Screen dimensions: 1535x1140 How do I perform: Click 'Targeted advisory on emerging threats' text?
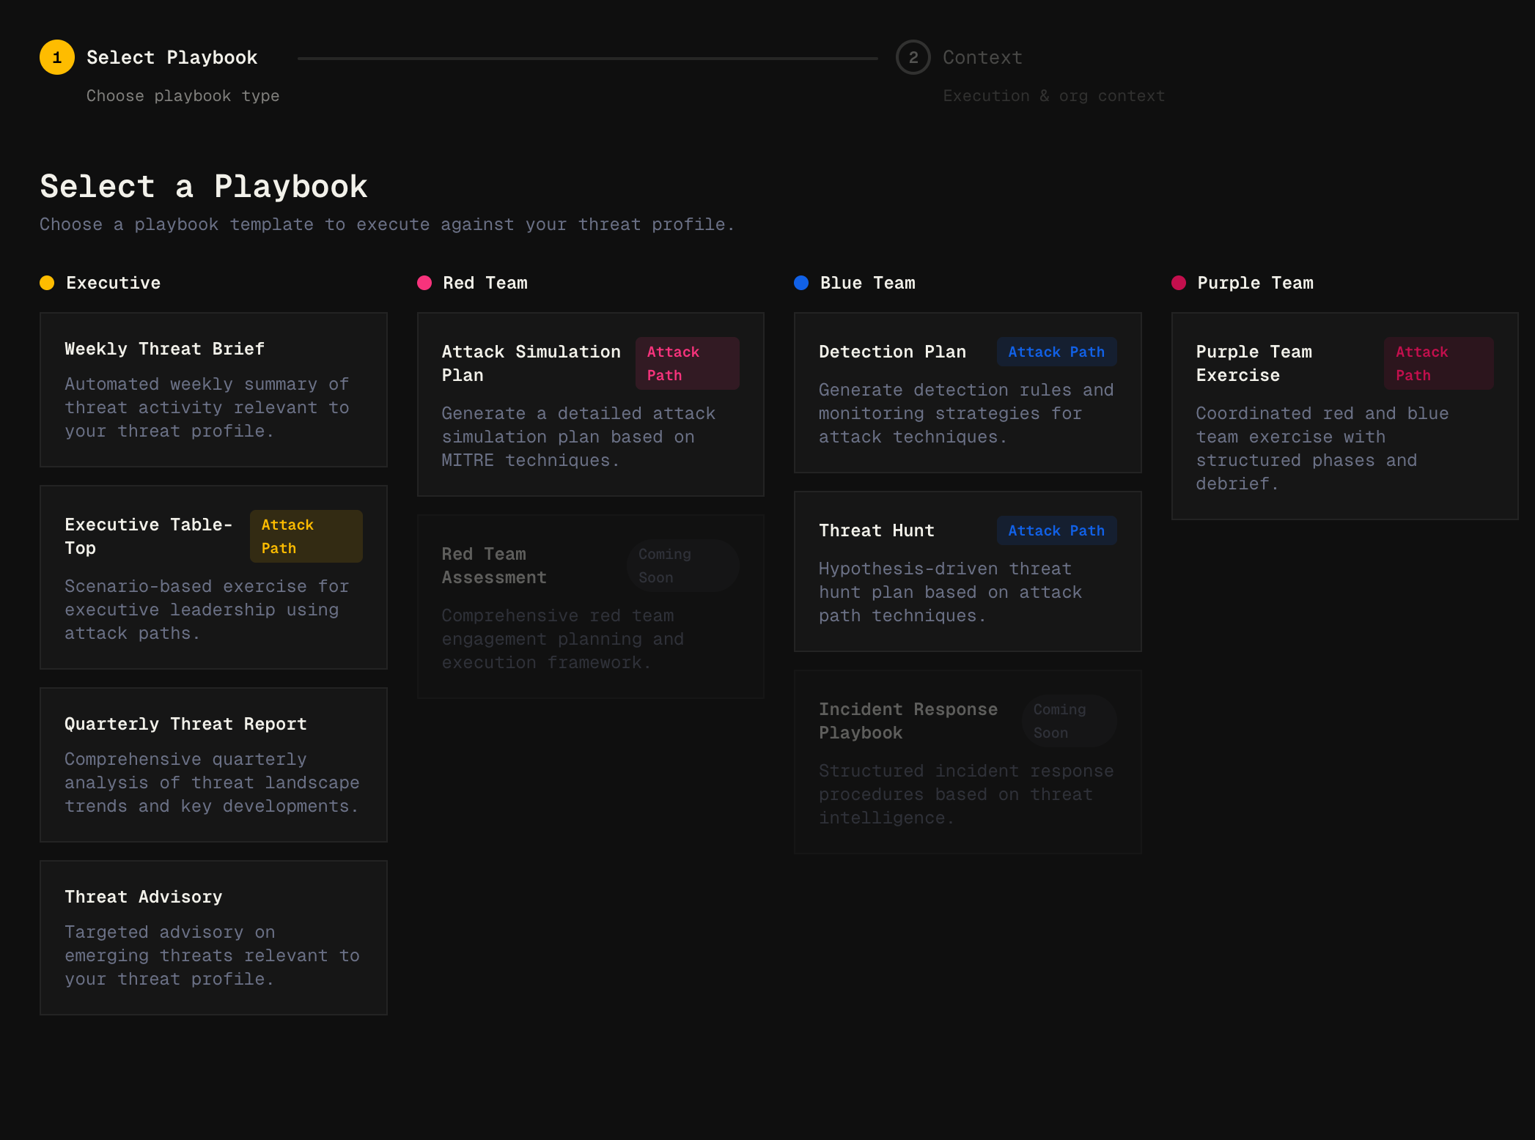tap(212, 955)
